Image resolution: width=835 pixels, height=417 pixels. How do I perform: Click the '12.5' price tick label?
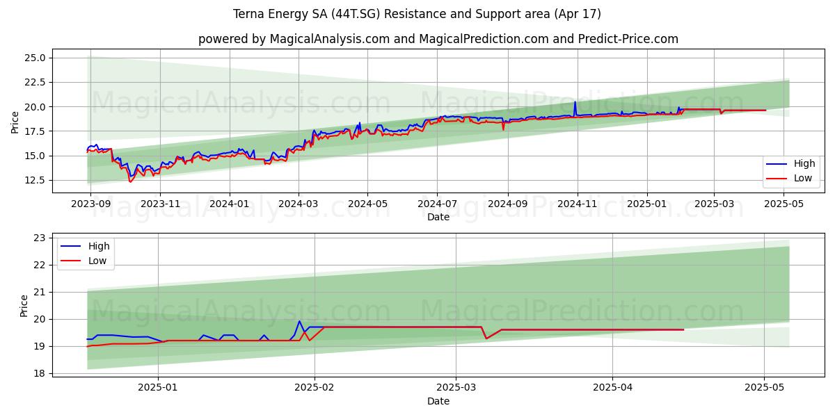[35, 180]
